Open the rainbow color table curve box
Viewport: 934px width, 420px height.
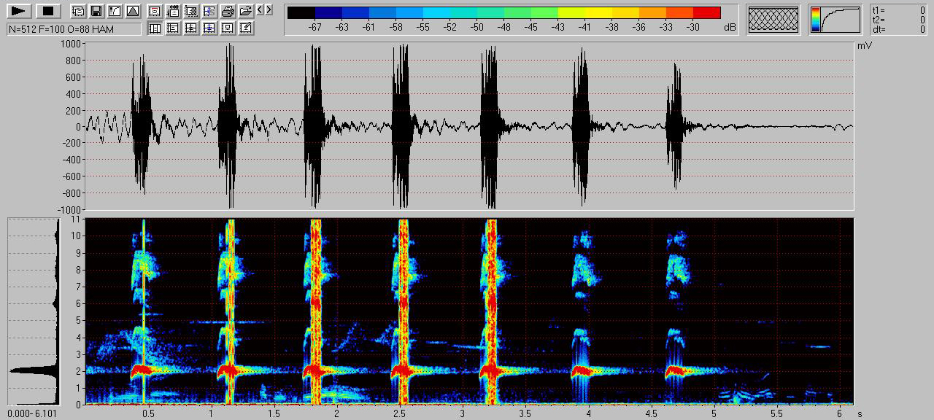pyautogui.click(x=835, y=19)
